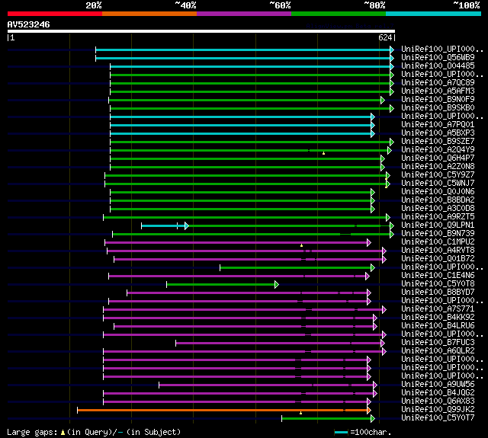Screen dimensions: 488x438
Task: Open the UniRef100_Q6AX83 entry
Action: tap(438, 401)
